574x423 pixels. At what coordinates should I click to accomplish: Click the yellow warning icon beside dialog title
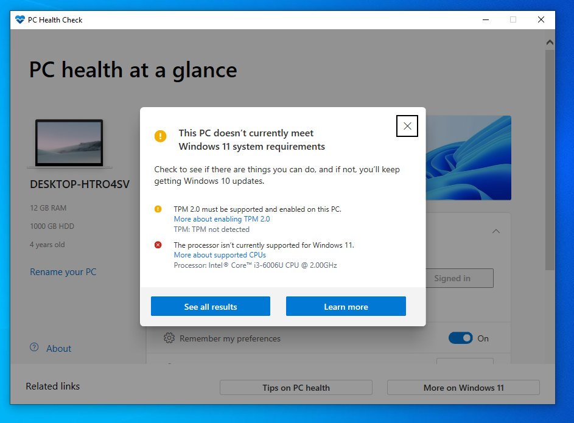pyautogui.click(x=160, y=136)
